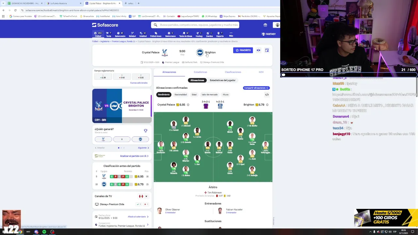418x235 pixels.
Task: Select the Tenis sport icon
Action: pyautogui.click(x=109, y=34)
